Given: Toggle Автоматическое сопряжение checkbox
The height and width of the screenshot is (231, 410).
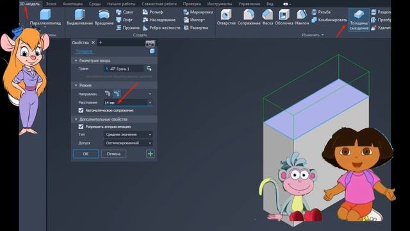Looking at the screenshot, I should point(81,110).
